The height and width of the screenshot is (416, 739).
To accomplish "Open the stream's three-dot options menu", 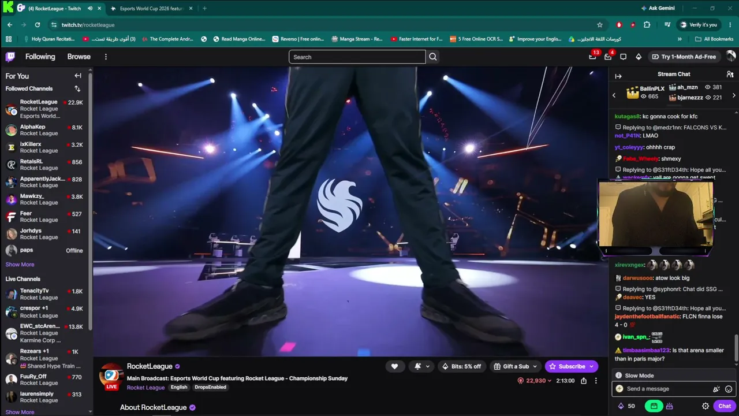I will coord(596,381).
